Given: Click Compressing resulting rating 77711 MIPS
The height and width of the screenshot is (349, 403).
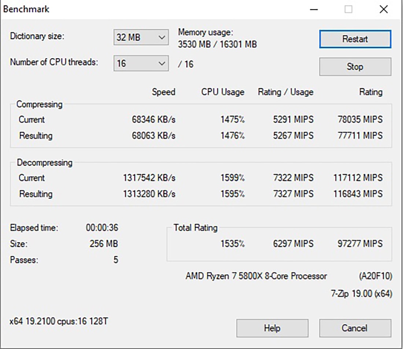Looking at the screenshot, I should coord(360,135).
